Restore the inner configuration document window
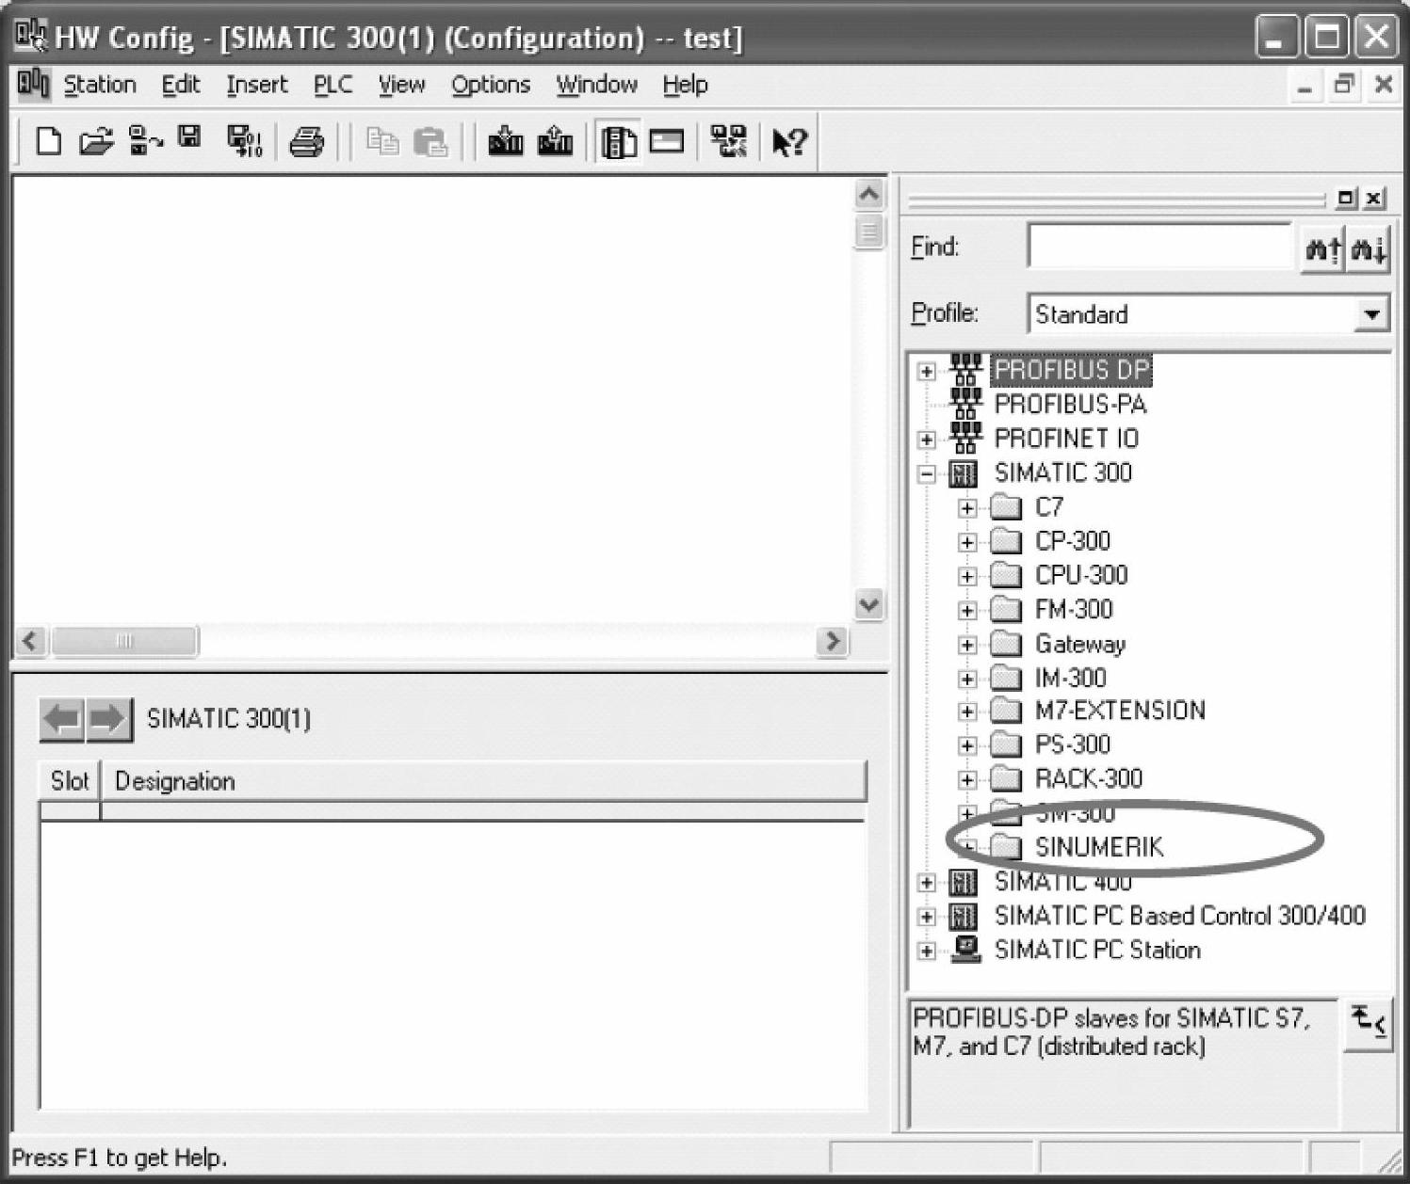Viewport: 1410px width, 1184px height. [x=1344, y=86]
